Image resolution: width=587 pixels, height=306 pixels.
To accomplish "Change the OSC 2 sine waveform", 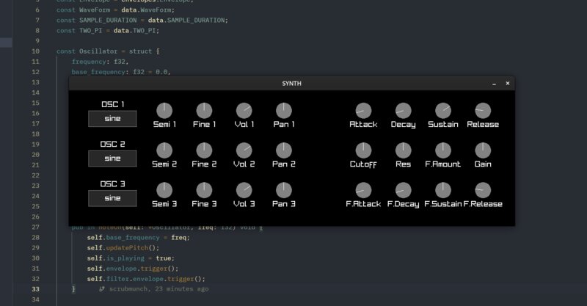I will coord(112,158).
